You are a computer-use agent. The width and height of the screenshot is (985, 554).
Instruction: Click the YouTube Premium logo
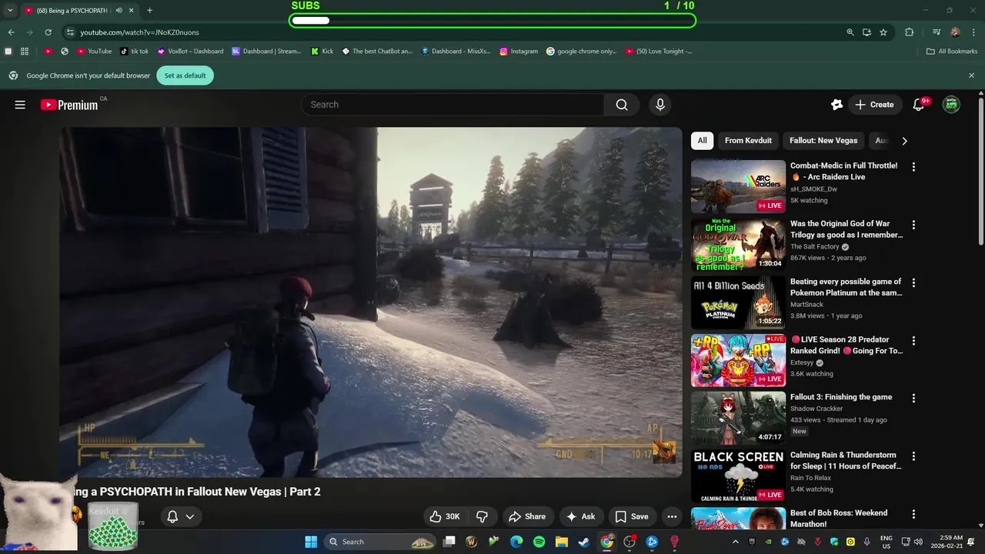click(x=69, y=105)
